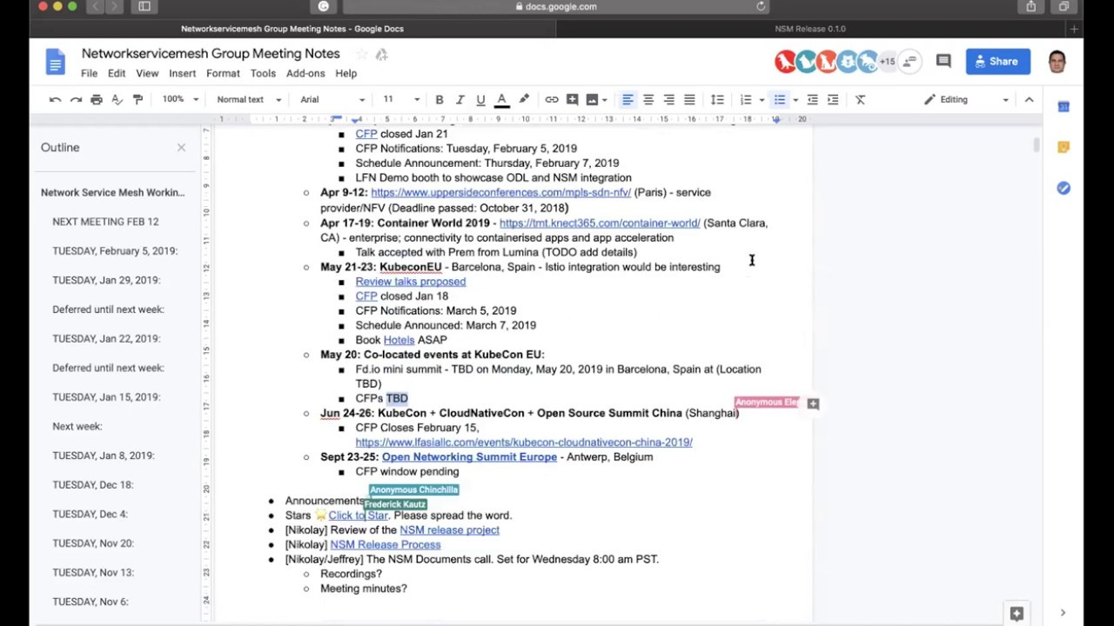Jump to NEXT MEETING FEB 12 outline item
1114x626 pixels.
(105, 222)
